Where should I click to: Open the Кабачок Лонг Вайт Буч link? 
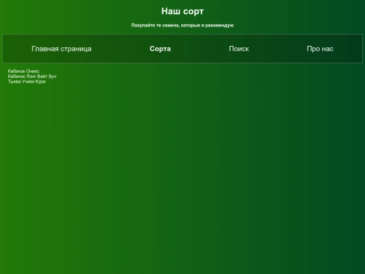32,76
